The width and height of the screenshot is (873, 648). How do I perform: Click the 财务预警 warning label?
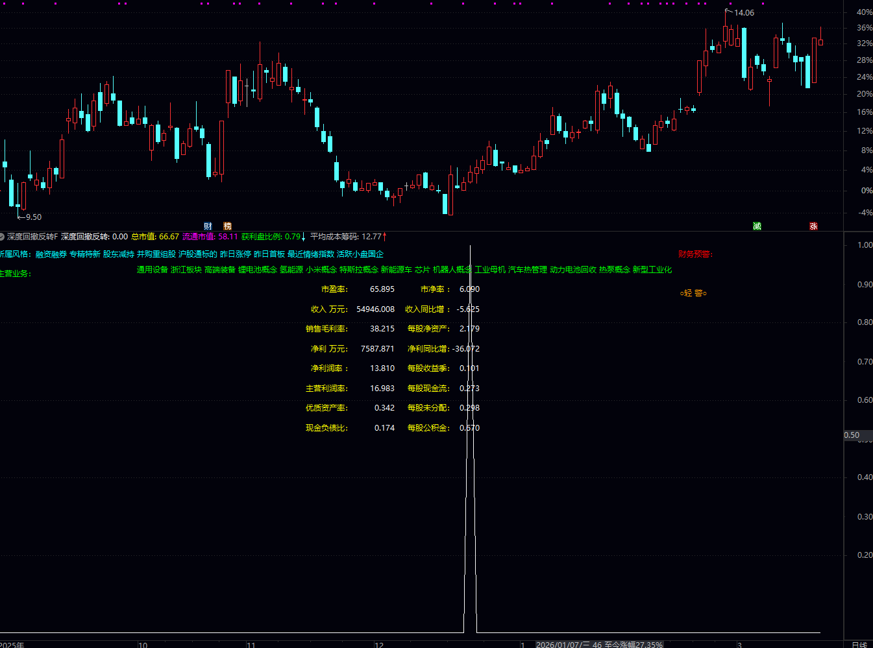coord(695,254)
